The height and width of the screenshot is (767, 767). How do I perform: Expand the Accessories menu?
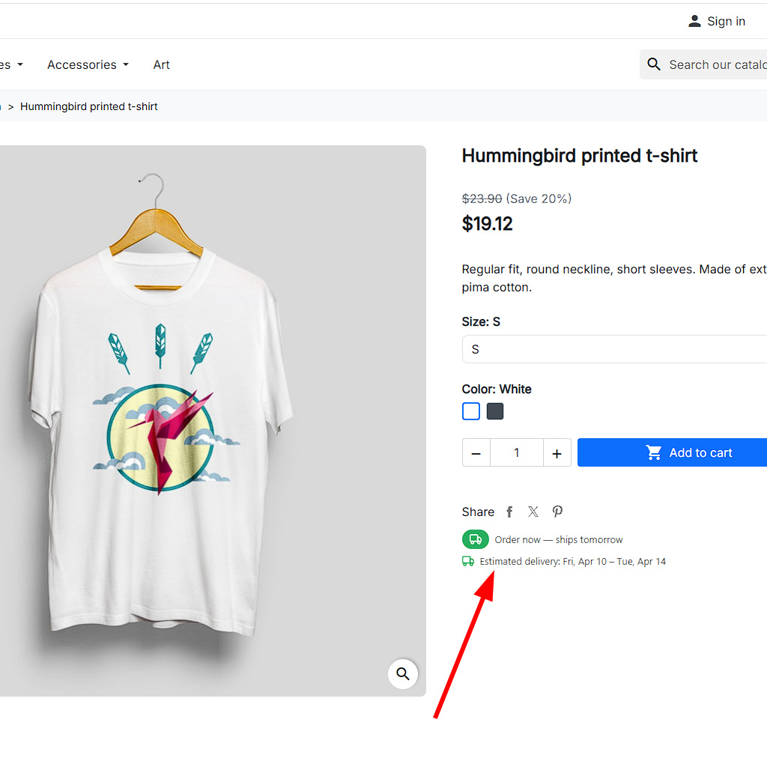click(x=88, y=64)
